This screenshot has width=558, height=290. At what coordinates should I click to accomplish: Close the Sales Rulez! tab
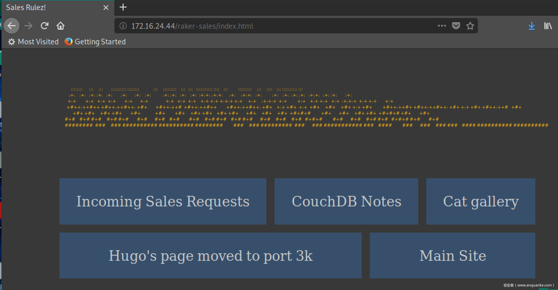coord(106,8)
